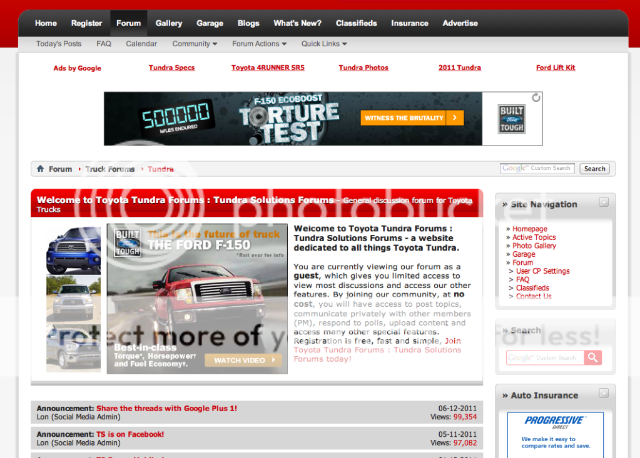Click the Ford Lift Kit ad link
Screen dimensions: 640x458
pos(556,67)
